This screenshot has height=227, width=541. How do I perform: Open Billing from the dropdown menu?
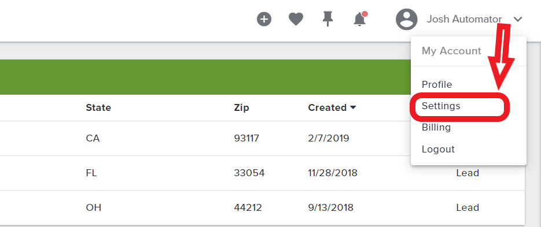pos(436,128)
